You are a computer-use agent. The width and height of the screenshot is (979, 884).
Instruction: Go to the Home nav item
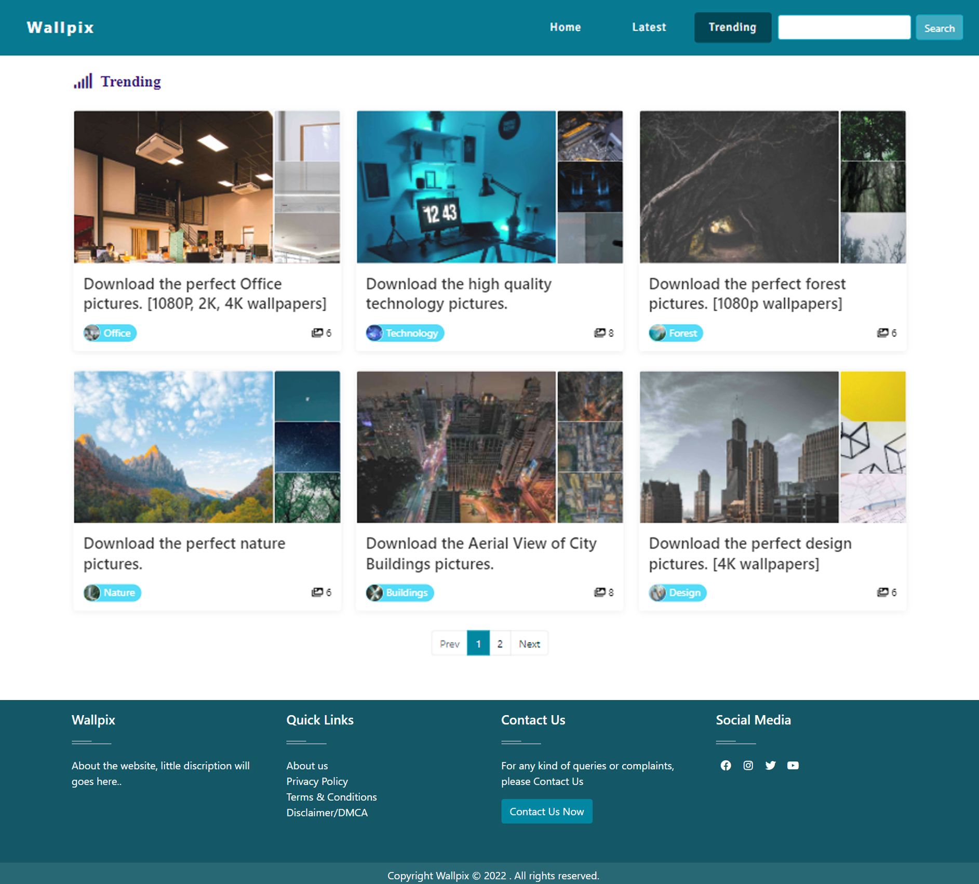coord(565,27)
